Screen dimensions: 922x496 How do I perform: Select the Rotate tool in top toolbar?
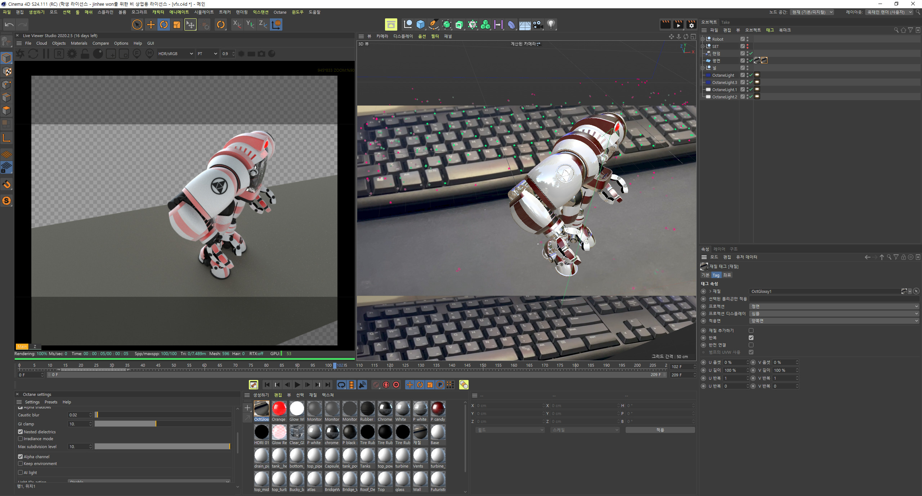pyautogui.click(x=164, y=24)
